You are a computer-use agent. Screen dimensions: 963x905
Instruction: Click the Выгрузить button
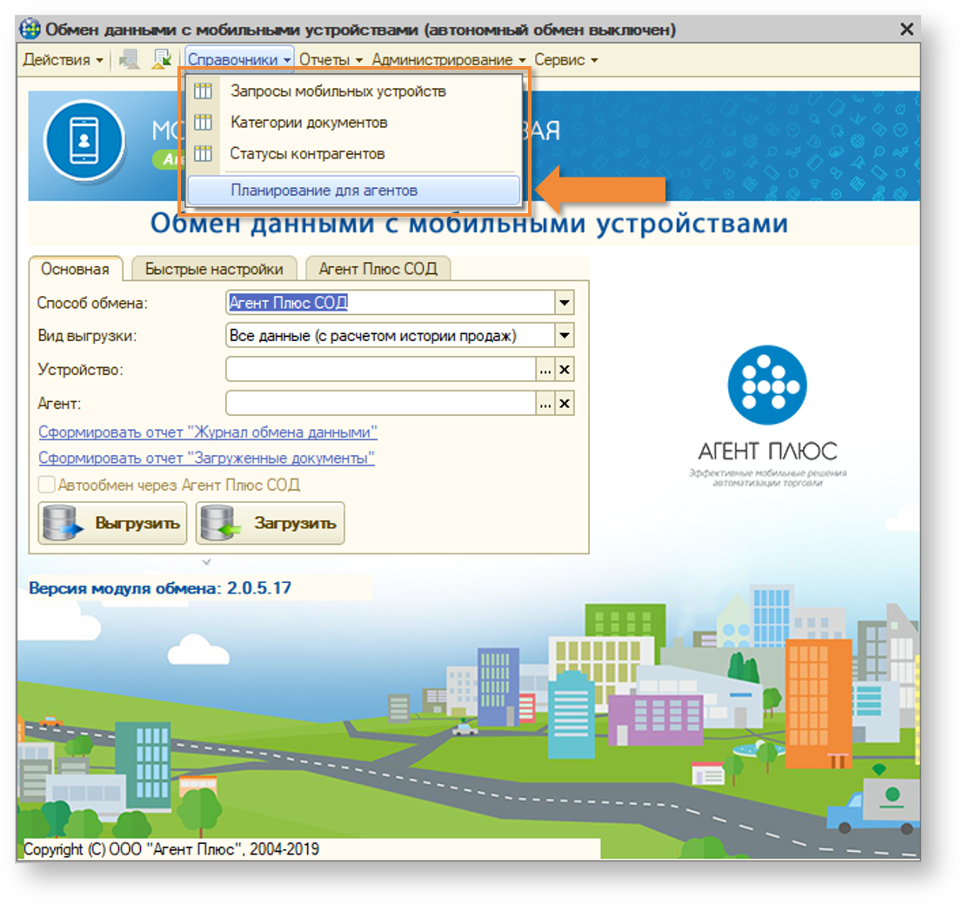(112, 524)
